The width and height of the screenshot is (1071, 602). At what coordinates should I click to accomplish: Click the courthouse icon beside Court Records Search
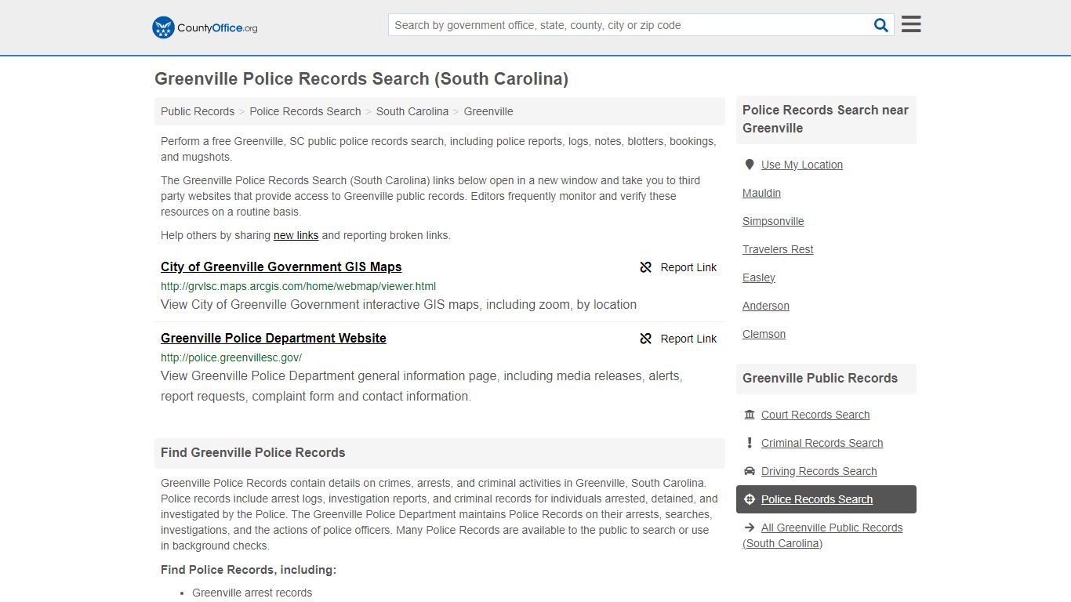(750, 415)
